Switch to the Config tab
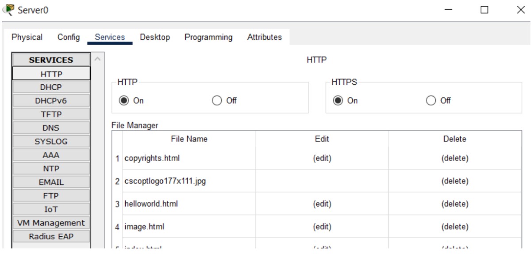Image resolution: width=531 pixels, height=254 pixels. (x=69, y=37)
